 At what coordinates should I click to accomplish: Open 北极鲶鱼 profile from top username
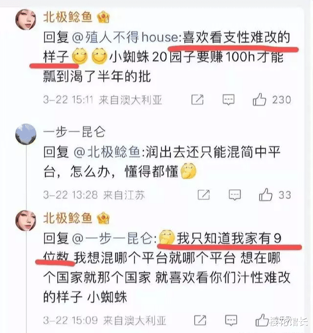(68, 17)
